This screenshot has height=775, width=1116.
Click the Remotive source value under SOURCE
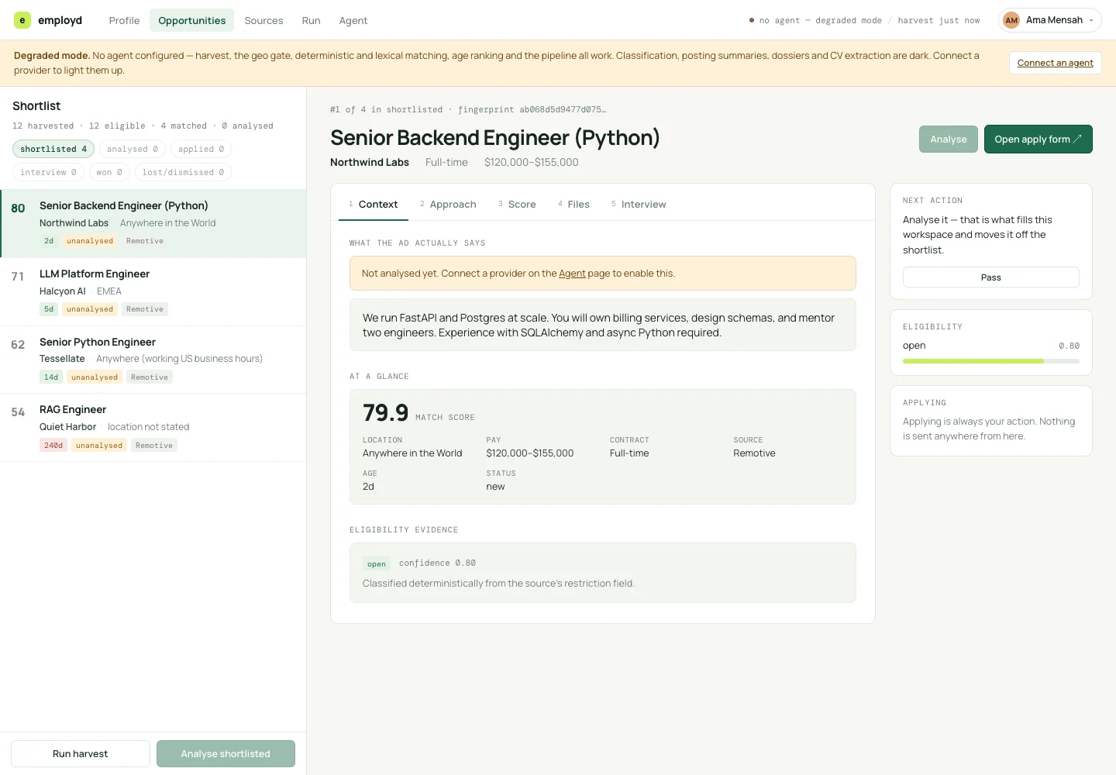(754, 453)
